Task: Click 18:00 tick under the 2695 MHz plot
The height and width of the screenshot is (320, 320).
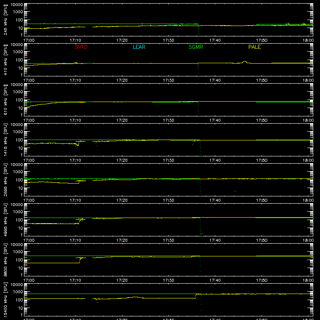Action: pos(308,200)
